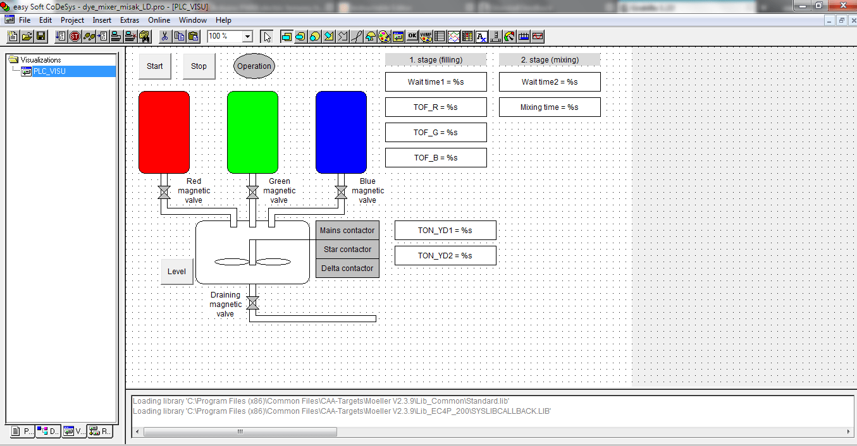Save the project via the toolbar icon
The width and height of the screenshot is (857, 446).
(40, 36)
